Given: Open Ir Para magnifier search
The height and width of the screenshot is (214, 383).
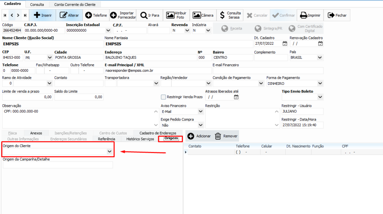Looking at the screenshot, I should coord(144,15).
